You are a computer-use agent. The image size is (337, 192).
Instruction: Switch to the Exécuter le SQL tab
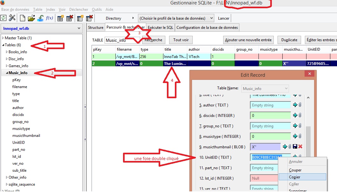[161, 28]
